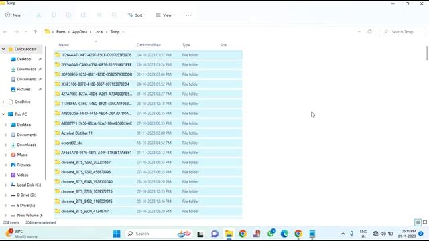Viewport: 429px width, 241px height.
Task: Go back with the back arrow
Action: (5, 32)
